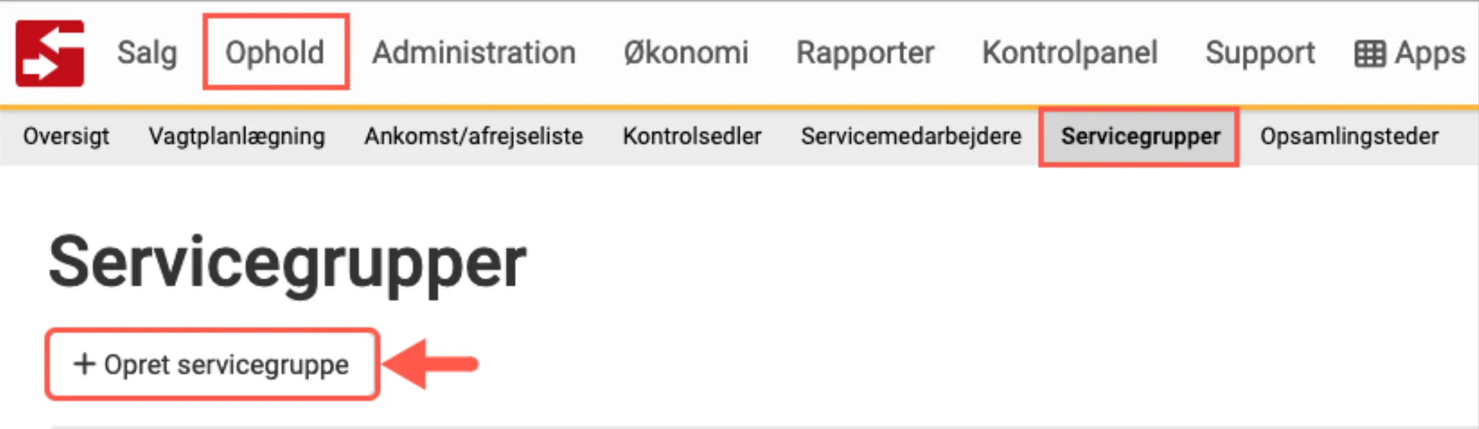
Task: Select Rapporter from the top navigation
Action: click(865, 52)
